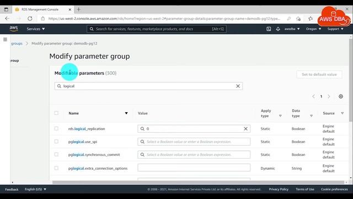The width and height of the screenshot is (353, 199).
Task: Open the favorites list icon
Action: tap(311, 19)
